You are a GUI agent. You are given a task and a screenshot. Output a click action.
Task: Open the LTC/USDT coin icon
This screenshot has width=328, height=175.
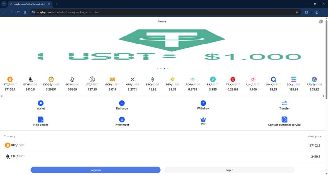pyautogui.click(x=92, y=79)
